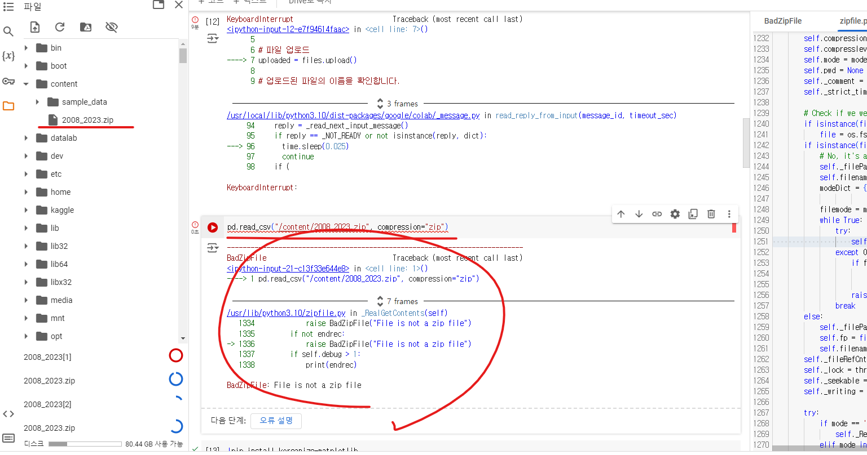
Task: Expand the bin folder arrow
Action: 26,48
